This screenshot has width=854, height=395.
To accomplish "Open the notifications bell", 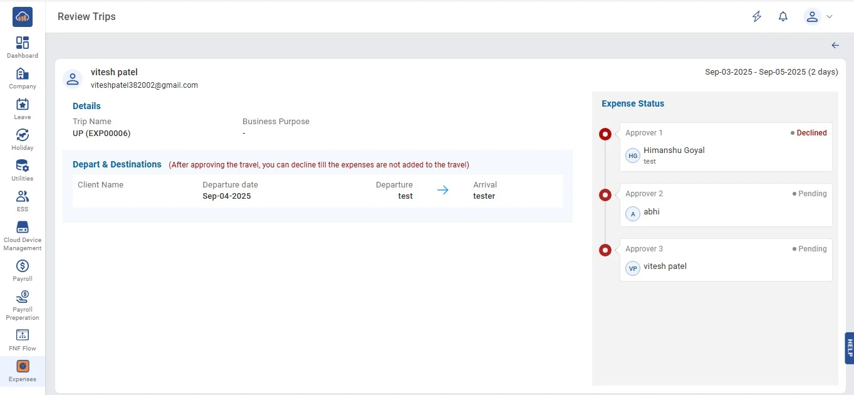I will click(x=783, y=17).
